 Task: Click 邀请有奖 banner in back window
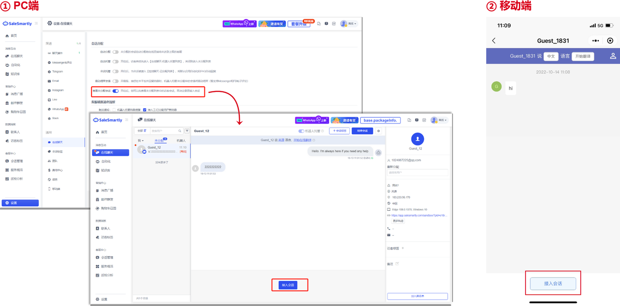271,23
